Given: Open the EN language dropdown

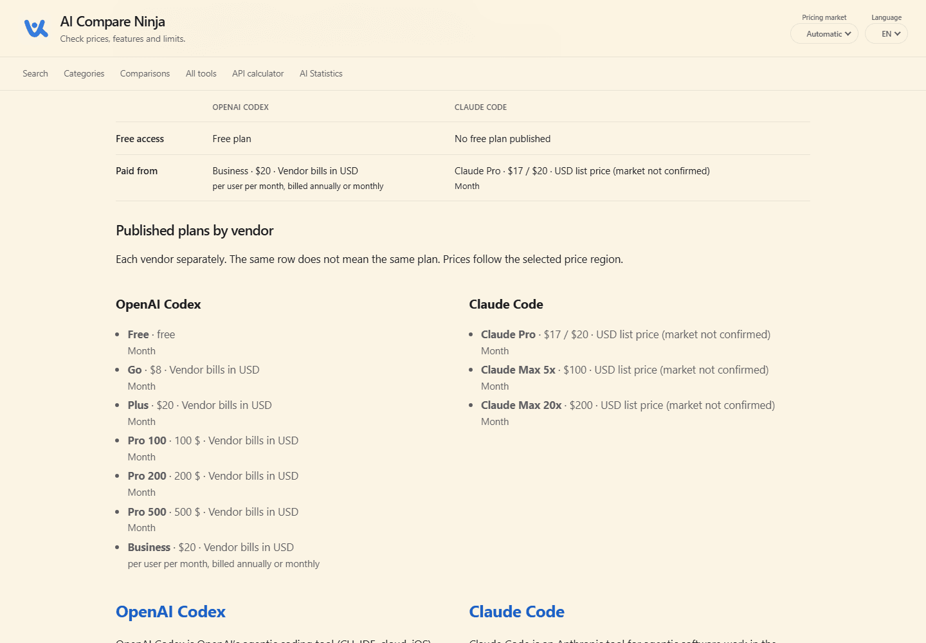Looking at the screenshot, I should click(x=886, y=34).
